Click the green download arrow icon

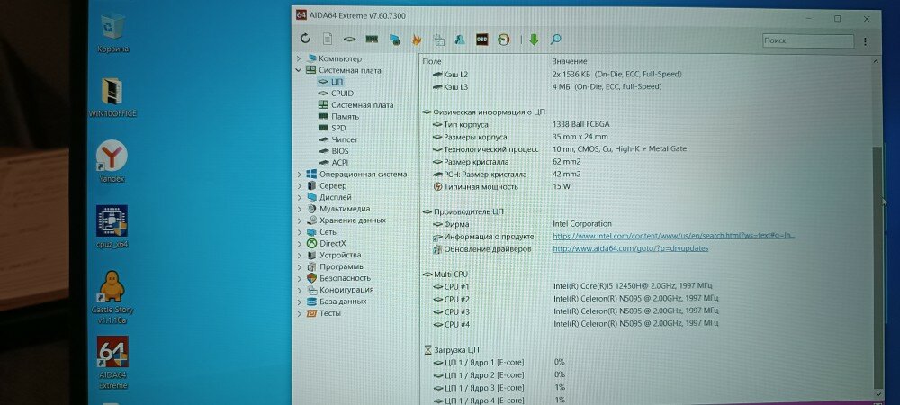pos(534,40)
